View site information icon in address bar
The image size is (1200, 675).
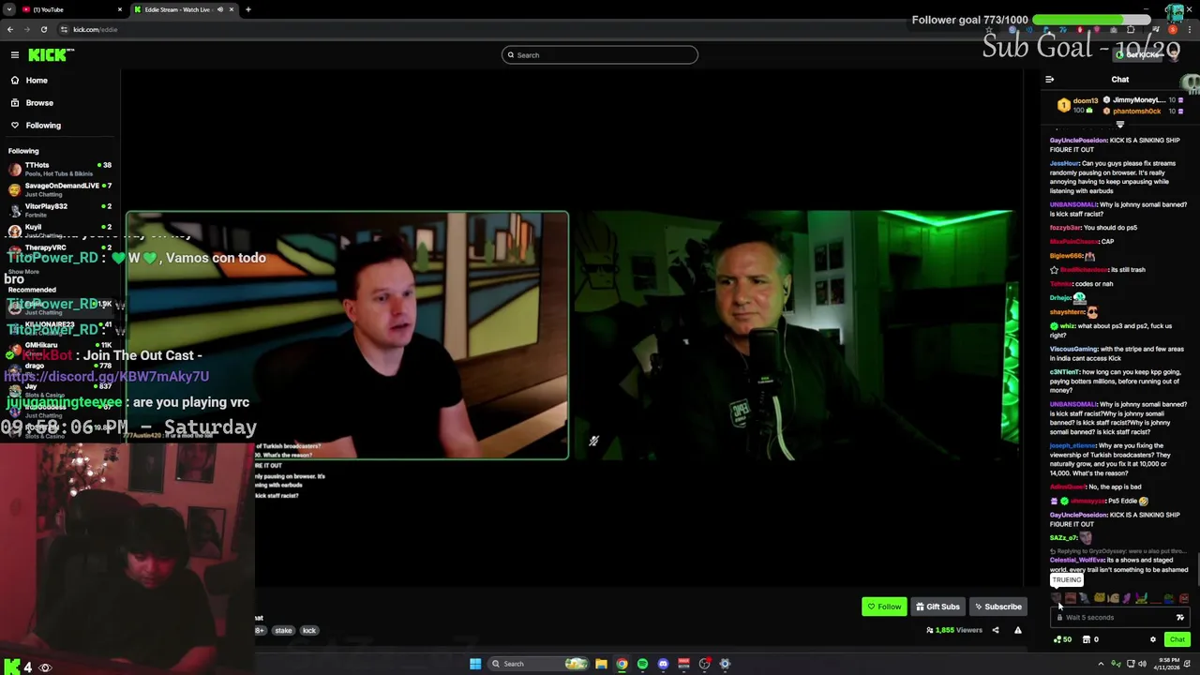65,29
